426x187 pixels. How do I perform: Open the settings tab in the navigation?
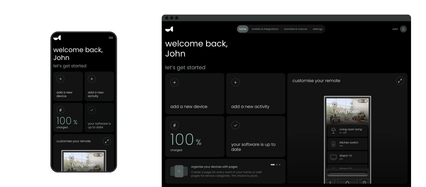(317, 29)
